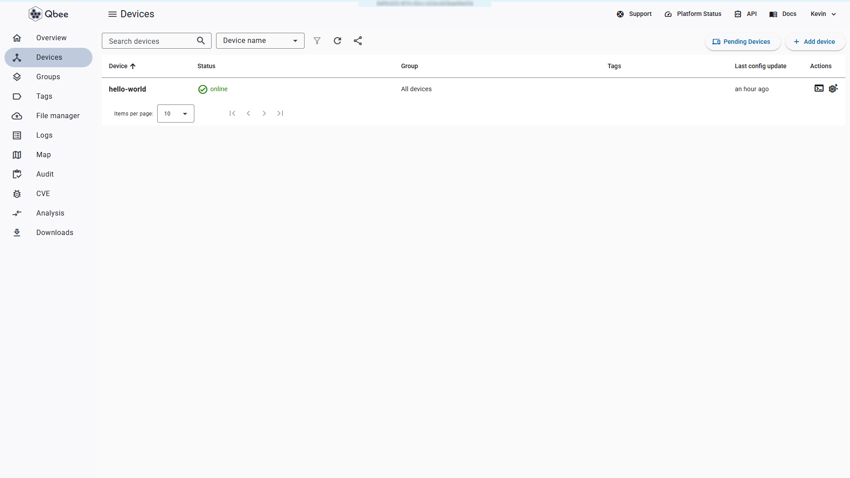
Task: Expand the Kevin user menu
Action: [x=823, y=14]
